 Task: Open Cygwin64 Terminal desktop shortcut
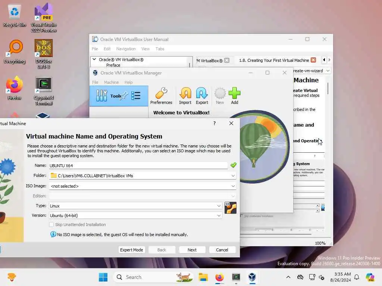44,91
